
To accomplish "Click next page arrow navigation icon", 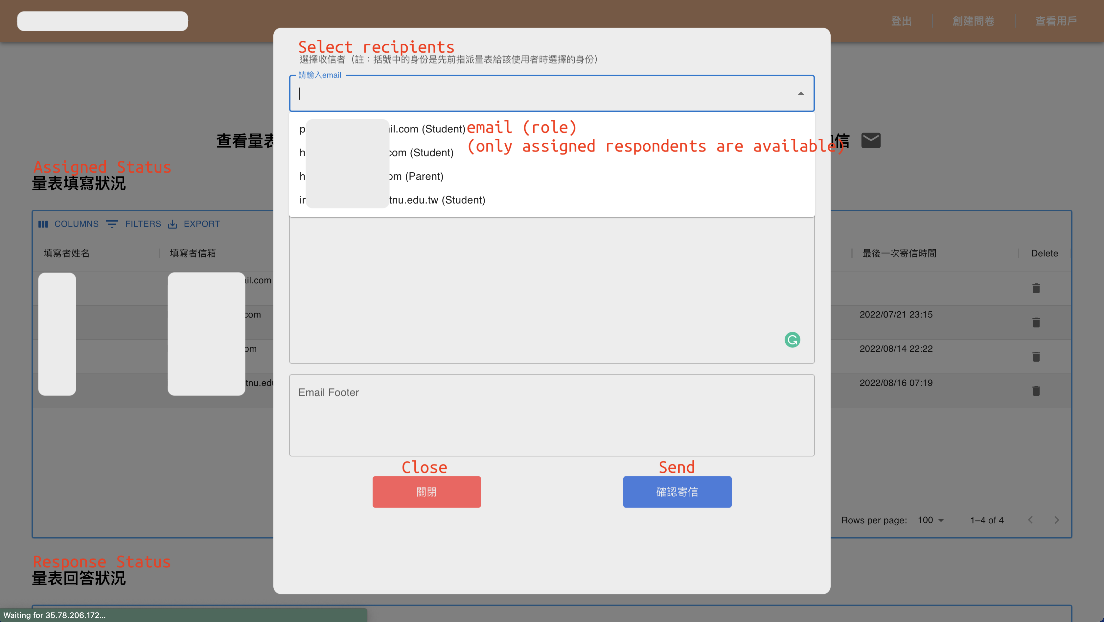I will point(1056,520).
